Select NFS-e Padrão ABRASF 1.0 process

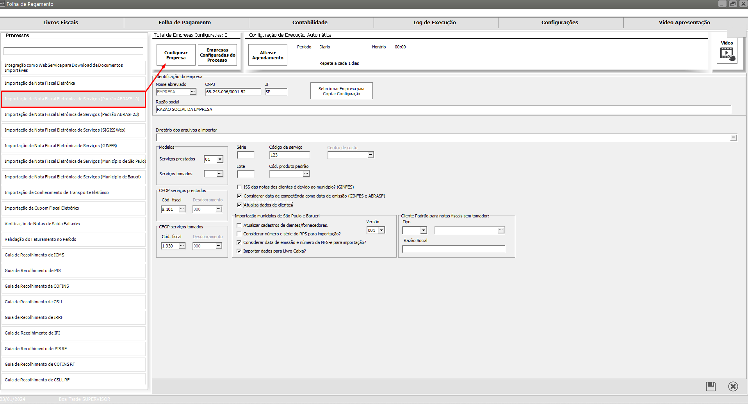[x=73, y=99]
